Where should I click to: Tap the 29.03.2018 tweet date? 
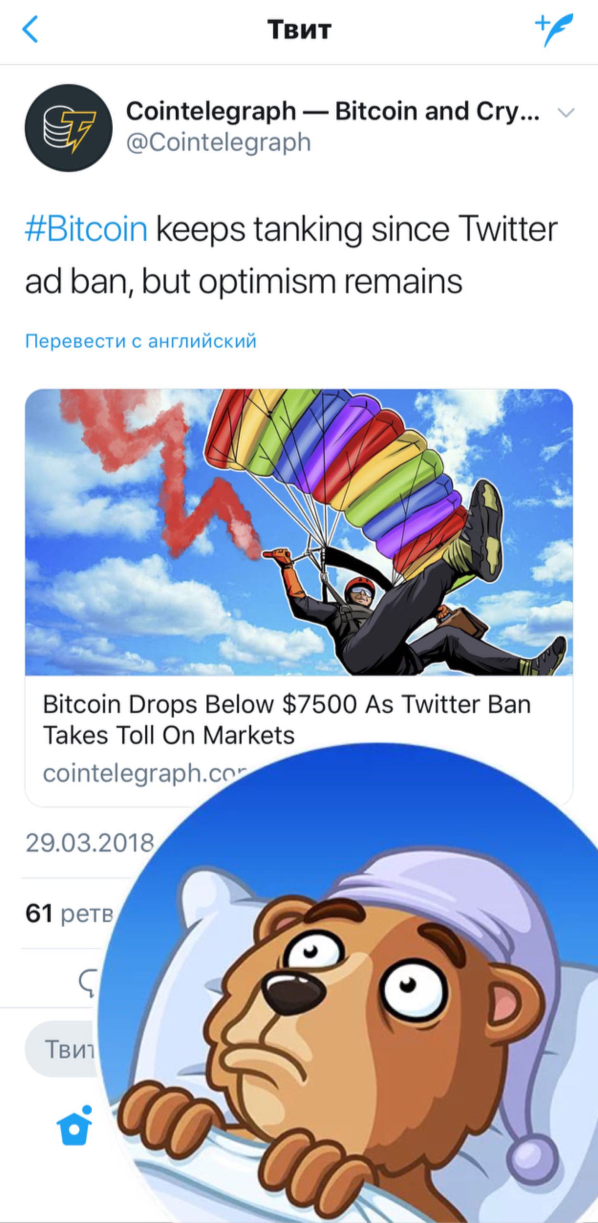pos(90,843)
